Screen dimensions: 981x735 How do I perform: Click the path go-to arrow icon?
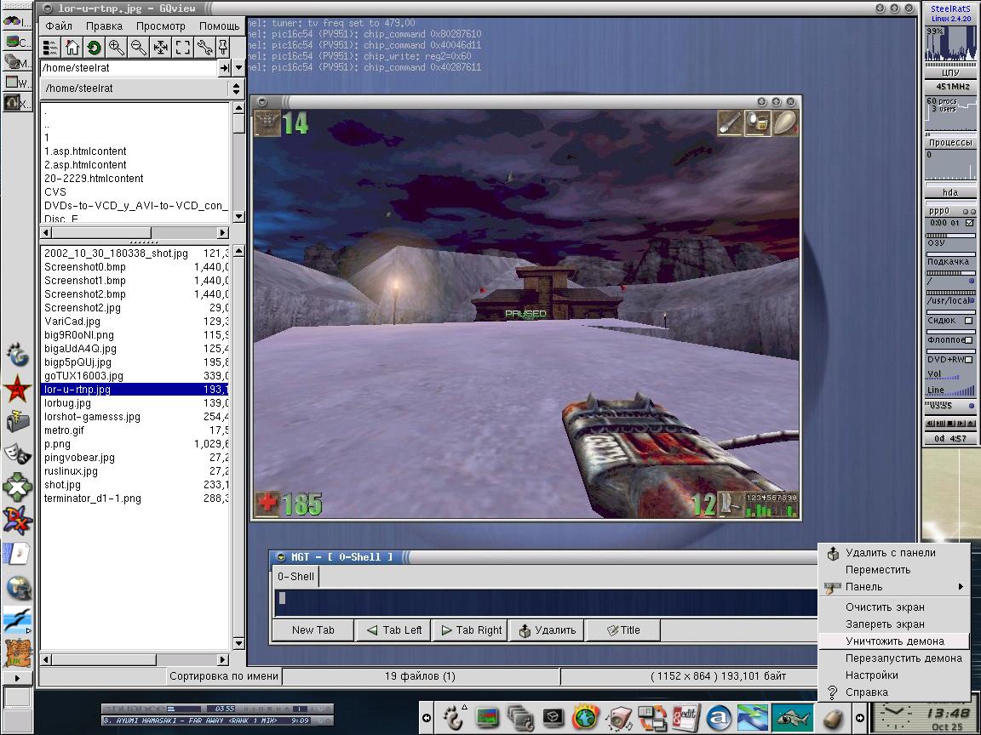224,67
